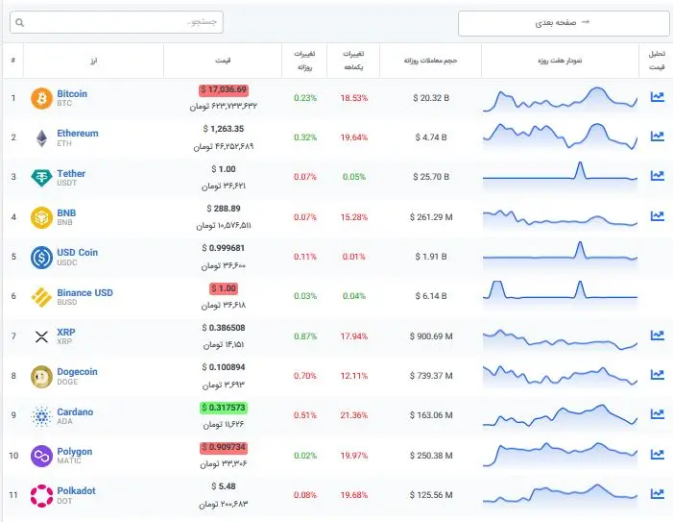Focus the search (جستجو) input field

116,22
